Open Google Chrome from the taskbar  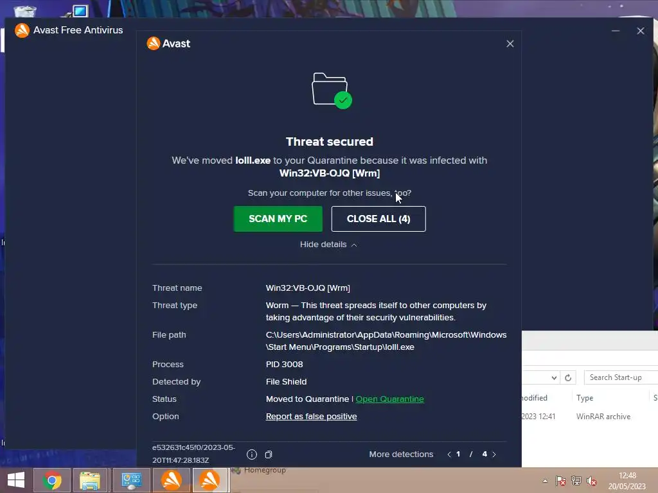[52, 480]
